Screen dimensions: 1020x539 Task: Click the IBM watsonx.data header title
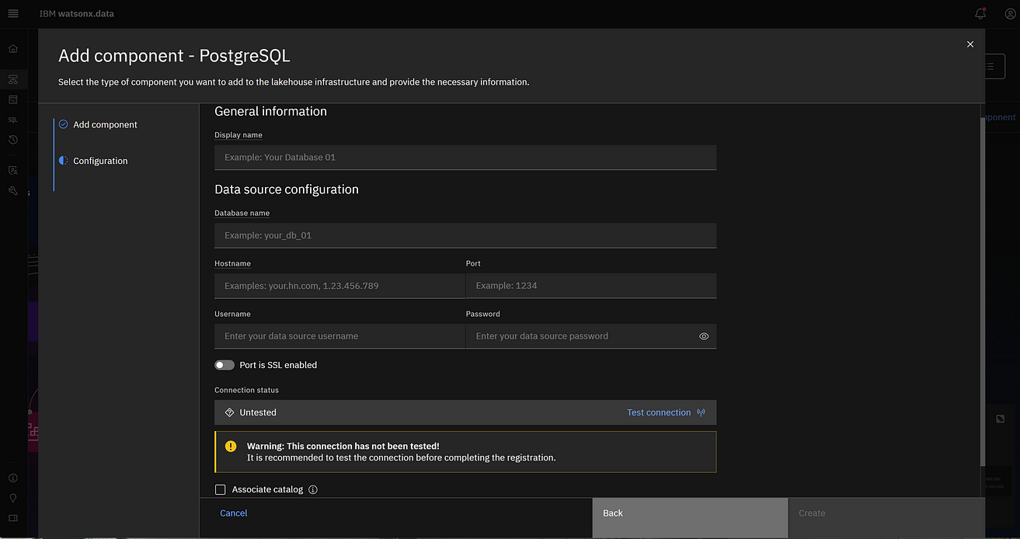77,13
